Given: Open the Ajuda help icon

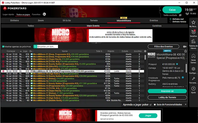Looking at the screenshot, I should point(193,89).
